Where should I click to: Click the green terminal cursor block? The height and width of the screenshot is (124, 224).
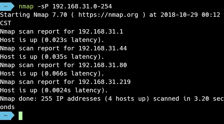point(21,116)
